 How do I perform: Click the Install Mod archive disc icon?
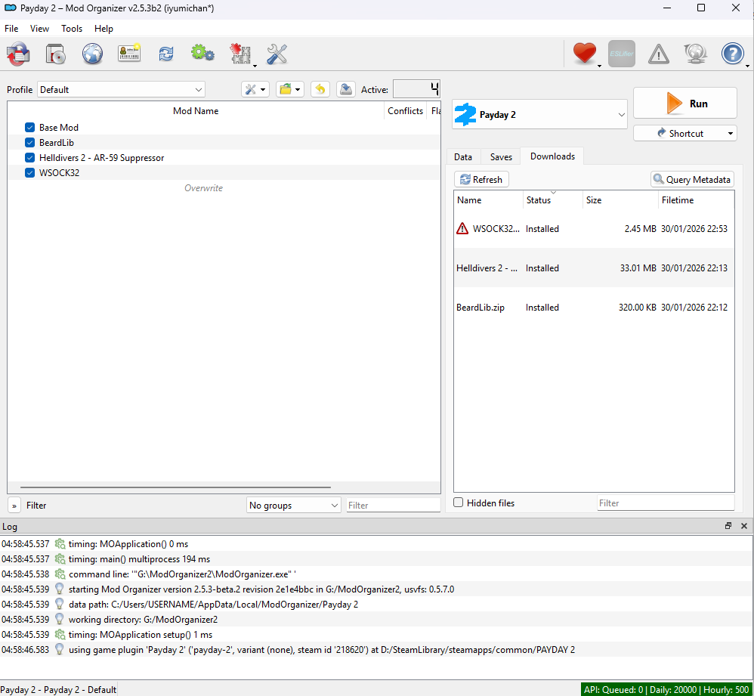(56, 54)
